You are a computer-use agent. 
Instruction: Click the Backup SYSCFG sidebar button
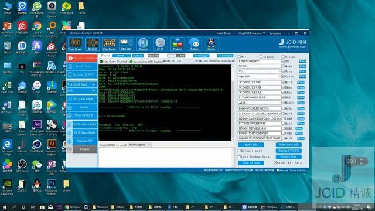pos(82,74)
